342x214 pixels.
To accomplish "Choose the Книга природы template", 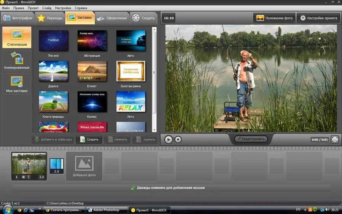I will pos(53,102).
